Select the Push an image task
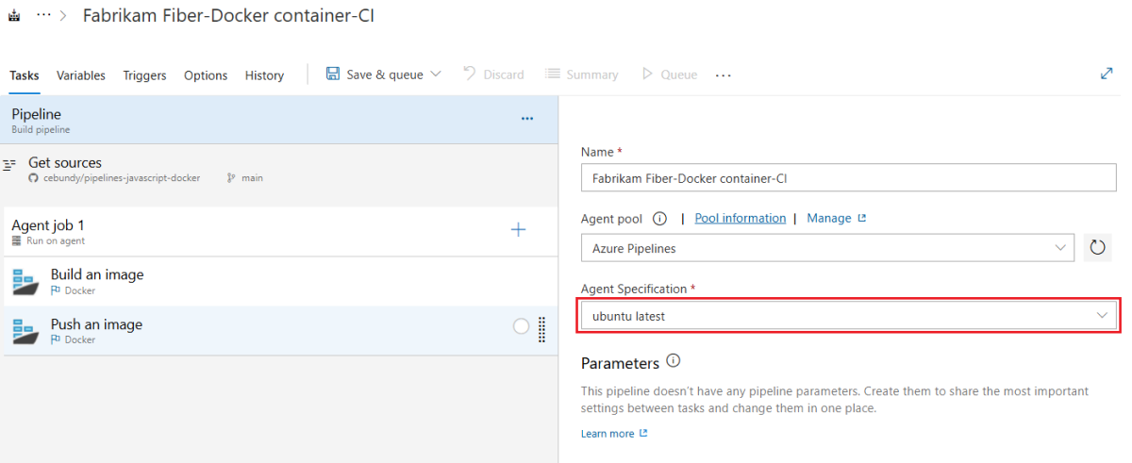The image size is (1132, 463). pos(280,331)
